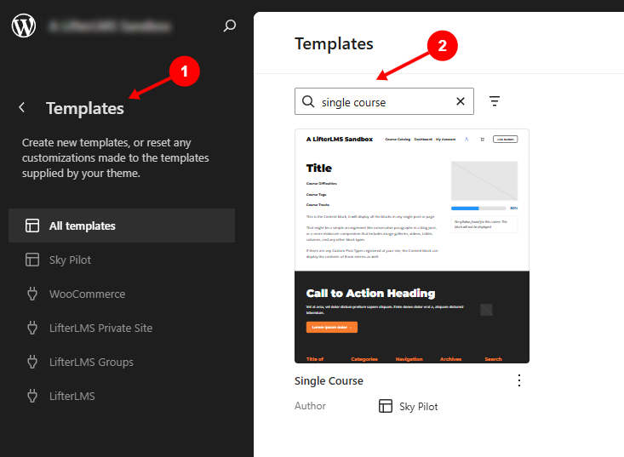
Task: Click the WooCommerce plugin icon
Action: tap(32, 294)
